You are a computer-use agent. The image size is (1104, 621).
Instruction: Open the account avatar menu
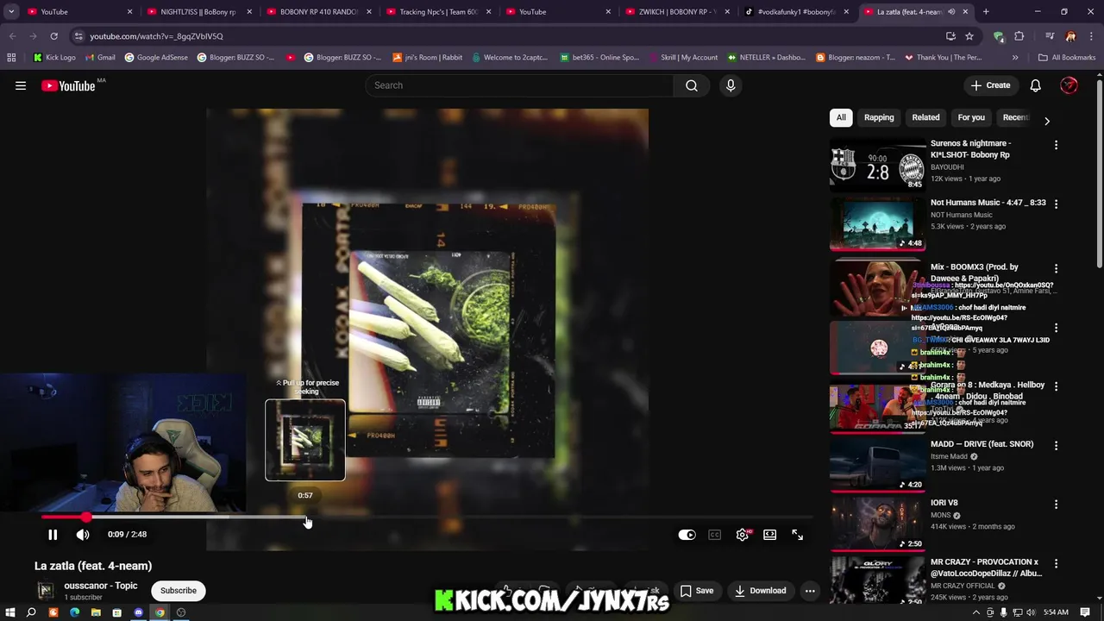1069,85
